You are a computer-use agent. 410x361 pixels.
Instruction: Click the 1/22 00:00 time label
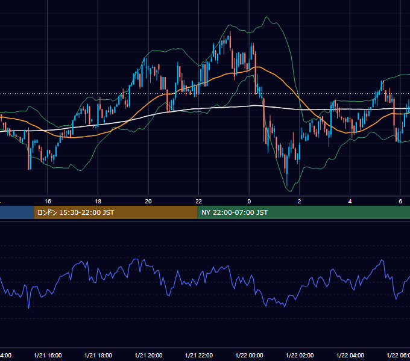(249, 355)
